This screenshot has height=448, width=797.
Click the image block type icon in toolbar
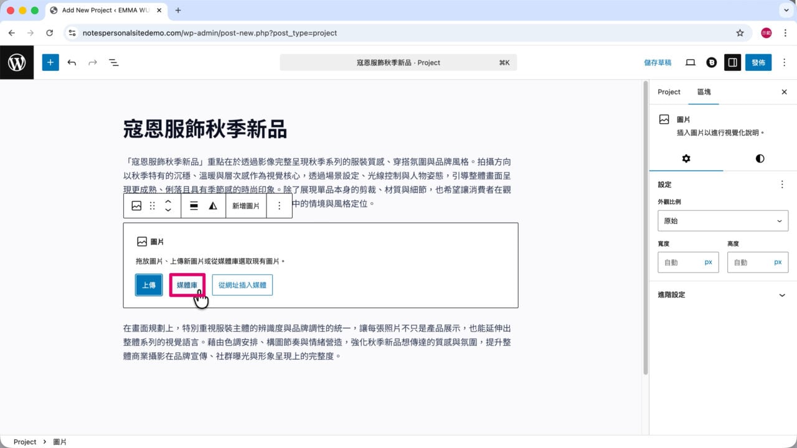(136, 206)
